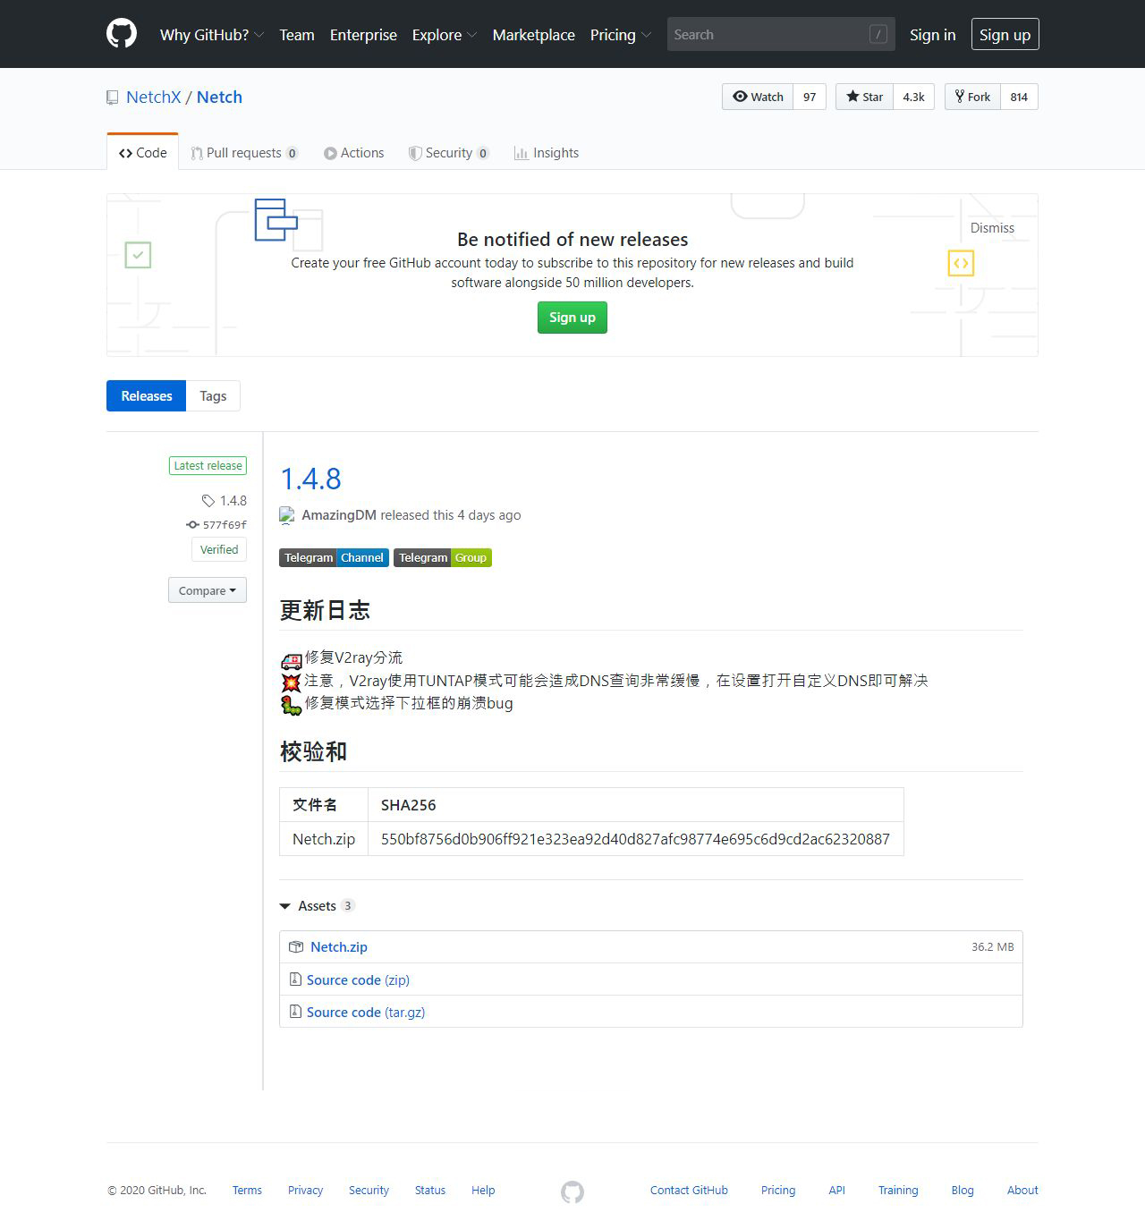Click the Watch button
Screen dimensions: 1145x1221
pos(758,97)
